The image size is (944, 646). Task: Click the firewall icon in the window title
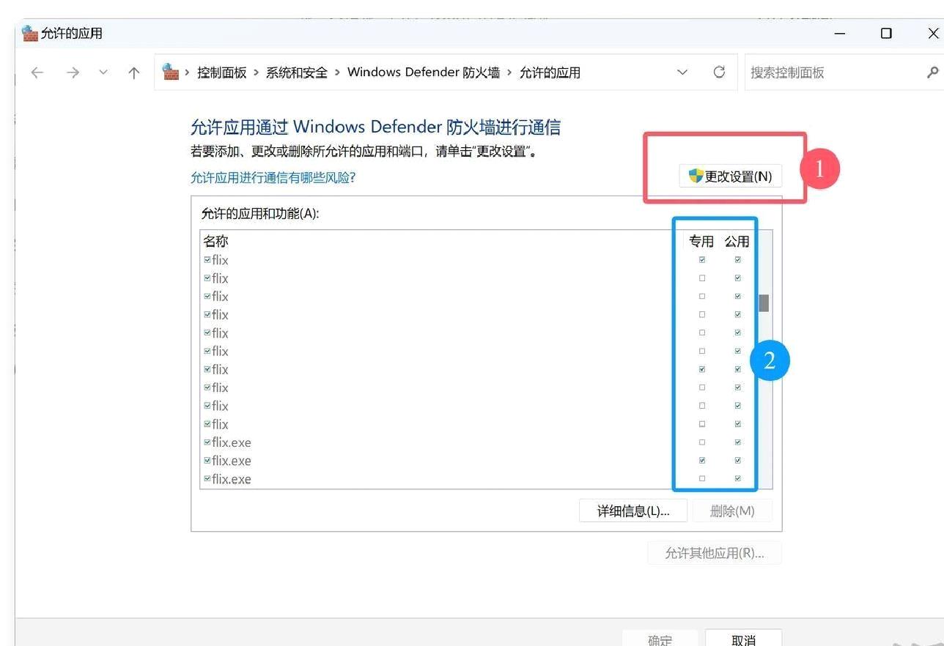point(30,33)
